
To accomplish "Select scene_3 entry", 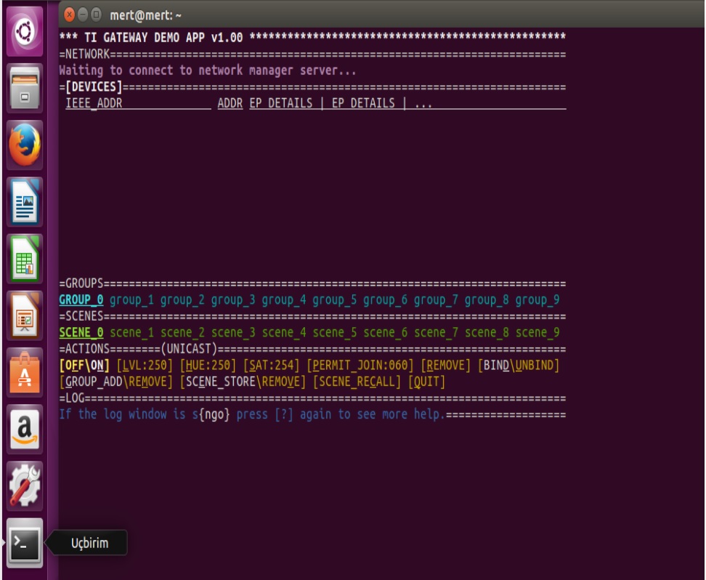I will tap(232, 333).
